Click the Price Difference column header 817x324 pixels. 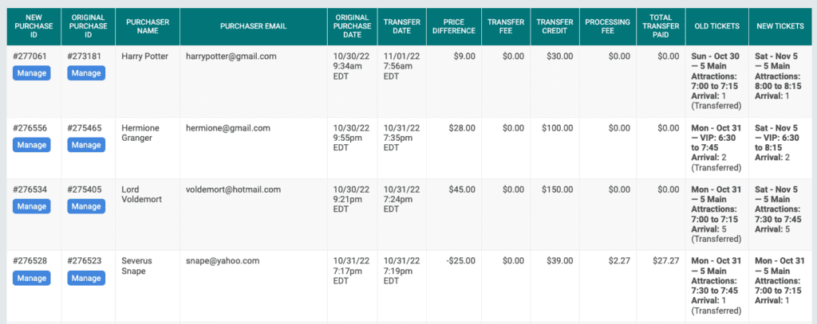(454, 26)
